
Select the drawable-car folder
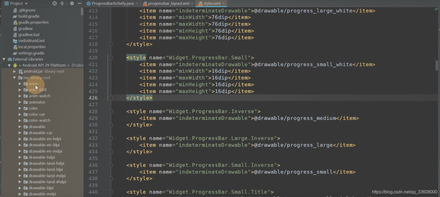coord(40,133)
